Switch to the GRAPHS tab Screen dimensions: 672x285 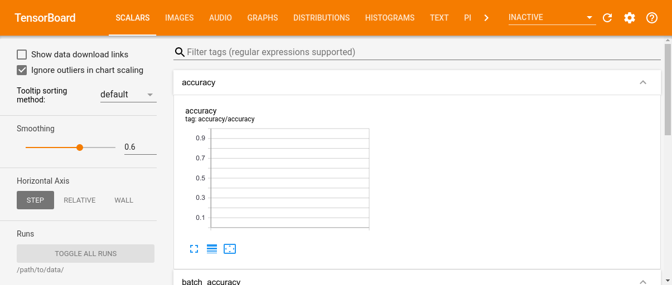[263, 18]
